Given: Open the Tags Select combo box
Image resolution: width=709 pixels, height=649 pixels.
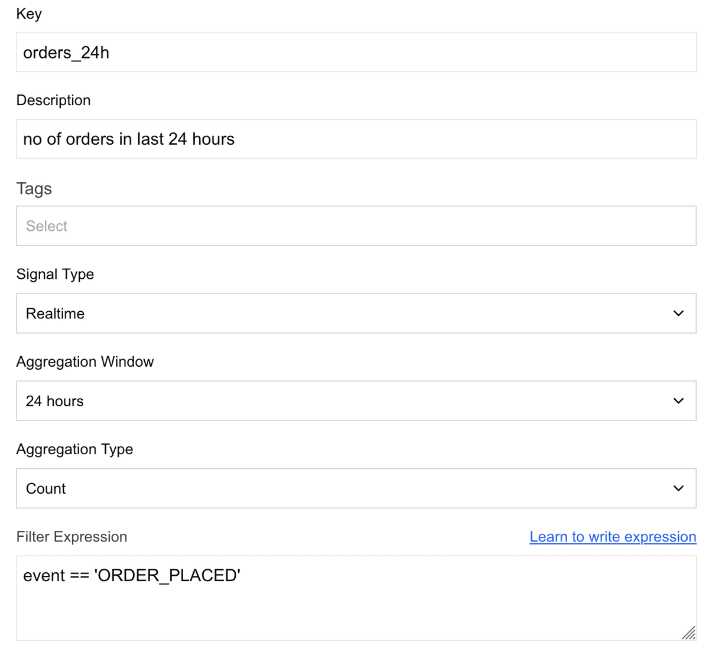Looking at the screenshot, I should pyautogui.click(x=354, y=226).
